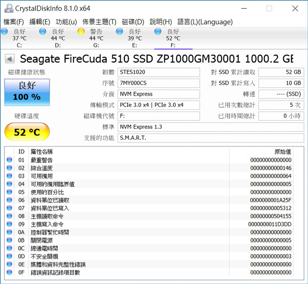
Task: Click the power on count 5 次 value
Action: pyautogui.click(x=281, y=105)
